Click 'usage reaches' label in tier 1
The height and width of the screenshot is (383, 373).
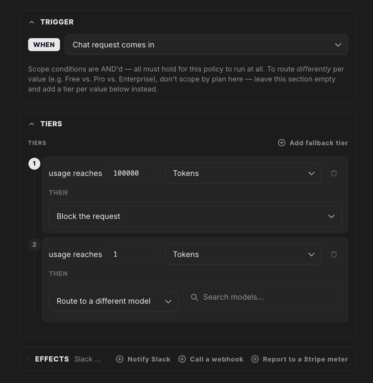[x=75, y=173]
